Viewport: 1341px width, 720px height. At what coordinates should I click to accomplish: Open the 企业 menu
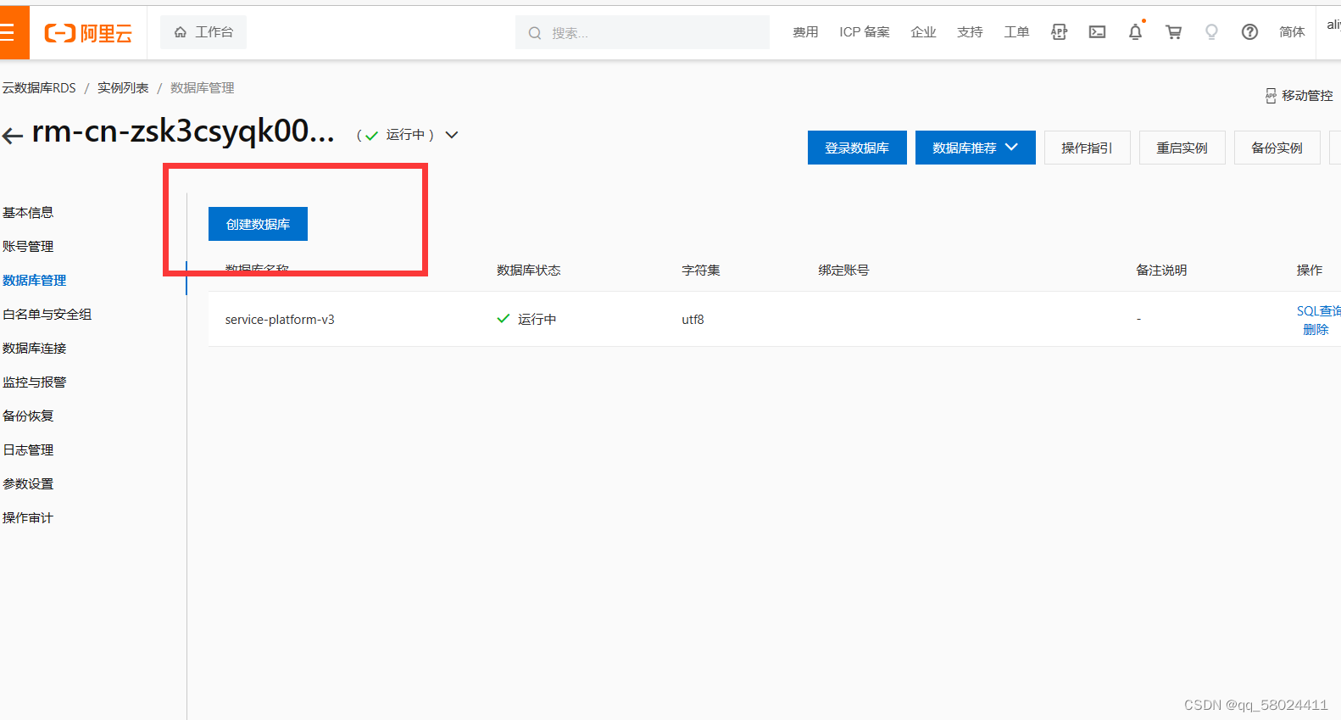click(x=923, y=32)
